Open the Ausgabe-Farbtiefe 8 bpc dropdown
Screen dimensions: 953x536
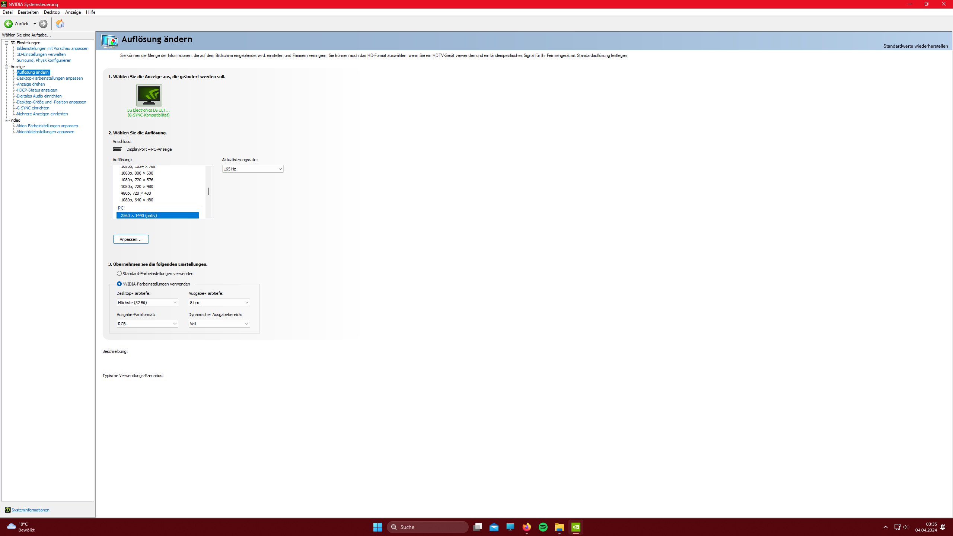pyautogui.click(x=219, y=303)
